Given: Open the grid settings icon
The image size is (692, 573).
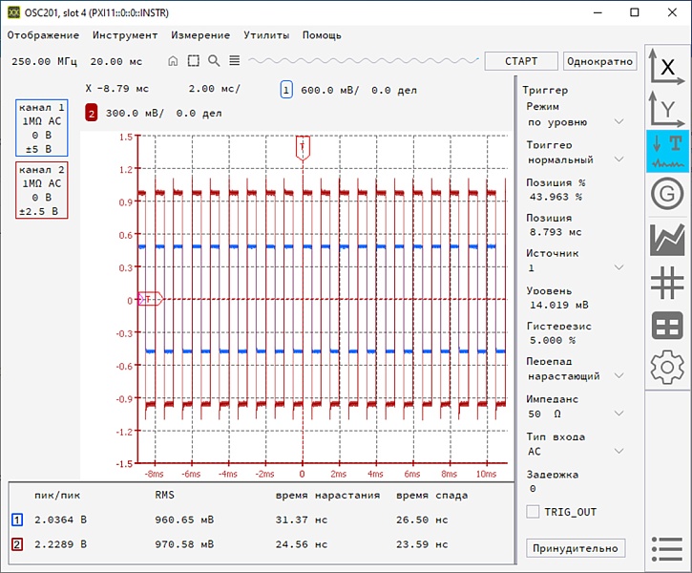Looking at the screenshot, I should click(x=667, y=283).
